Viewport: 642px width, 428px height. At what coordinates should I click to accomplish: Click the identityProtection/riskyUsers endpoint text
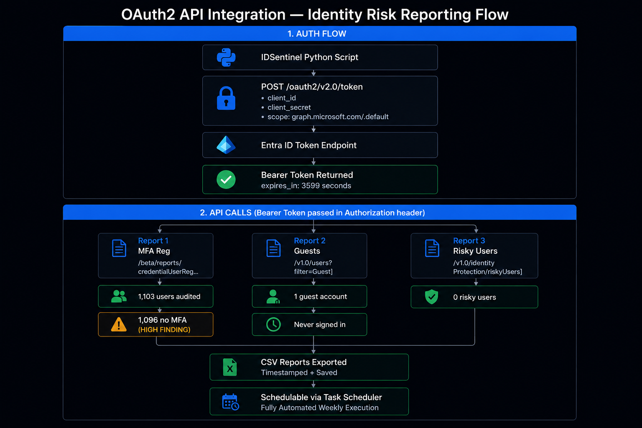(488, 267)
